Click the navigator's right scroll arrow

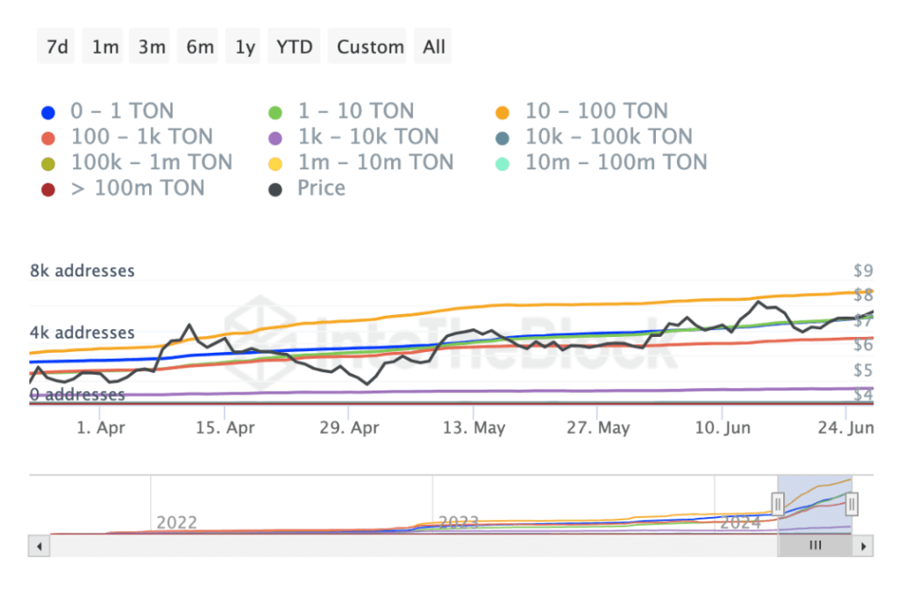865,545
